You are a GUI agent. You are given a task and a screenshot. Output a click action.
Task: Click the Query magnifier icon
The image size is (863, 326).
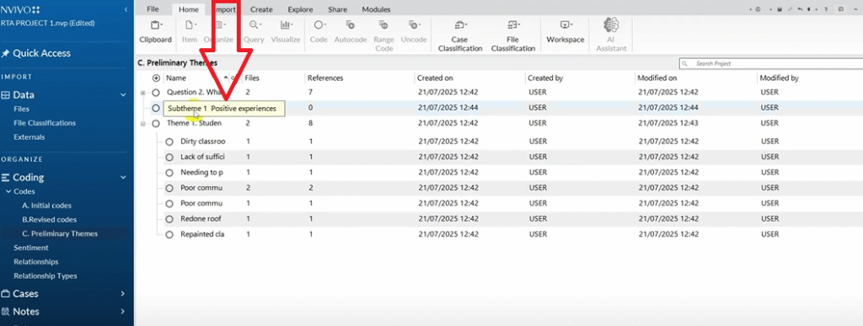pos(255,25)
